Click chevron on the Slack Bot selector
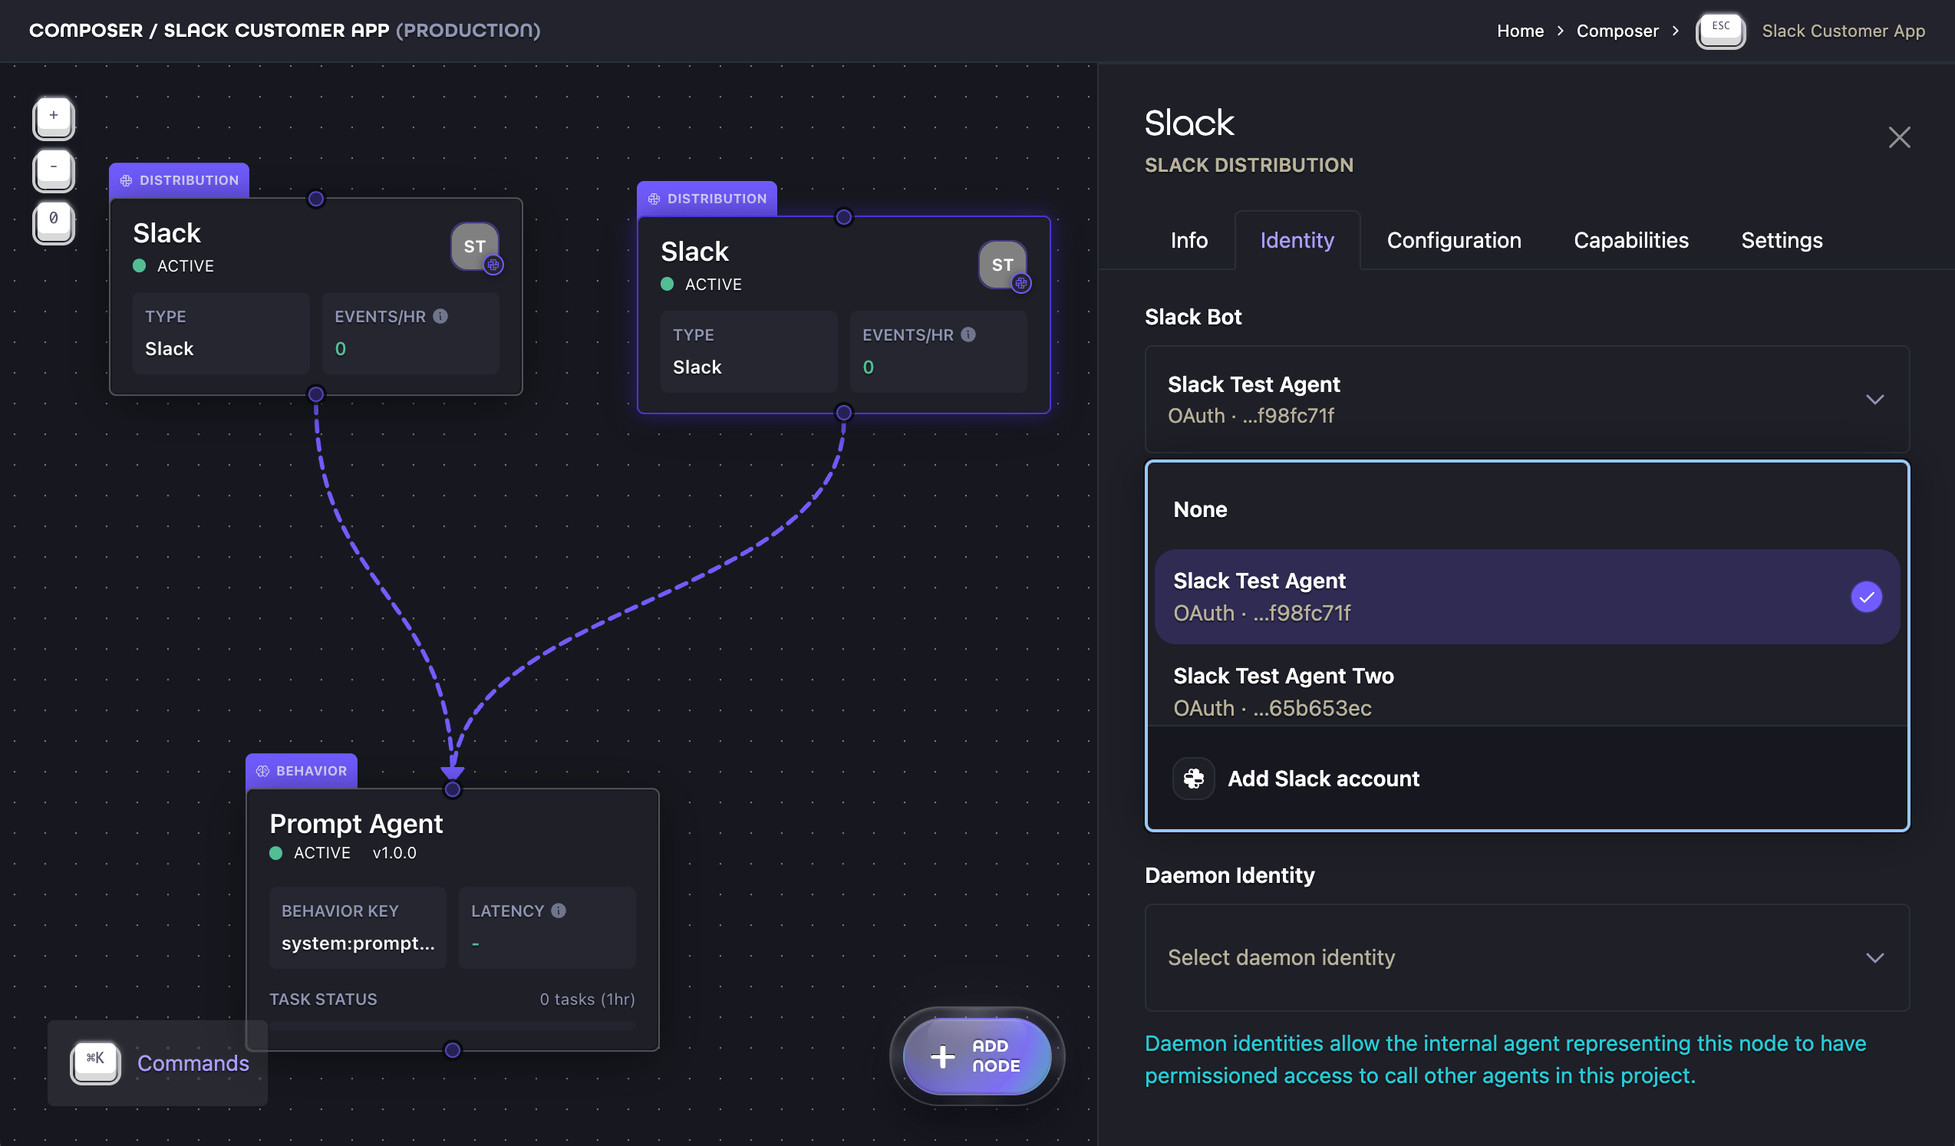 pos(1874,400)
